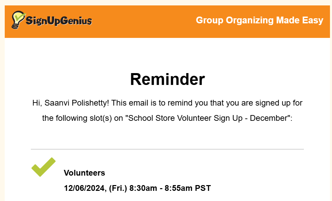This screenshot has height=201, width=332.
Task: Click the Reminder heading
Action: [x=167, y=79]
